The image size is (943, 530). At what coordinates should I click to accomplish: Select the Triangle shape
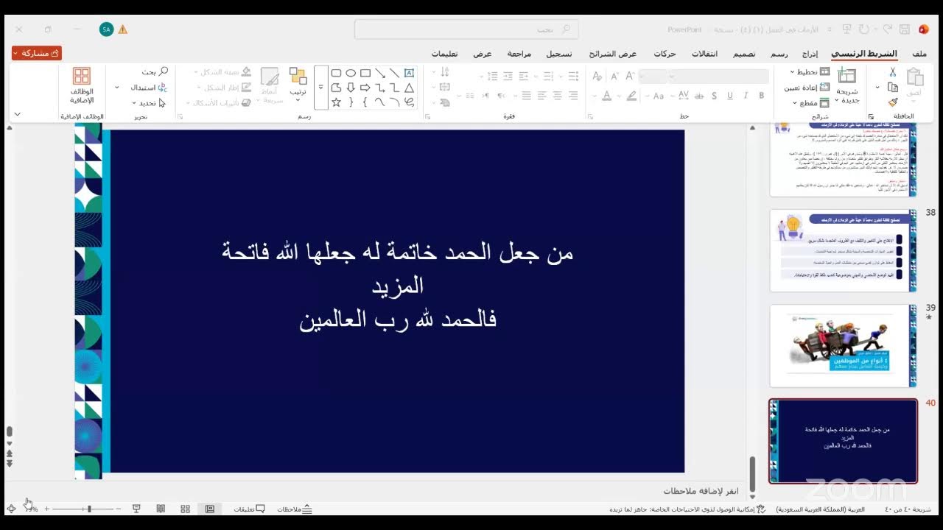409,88
